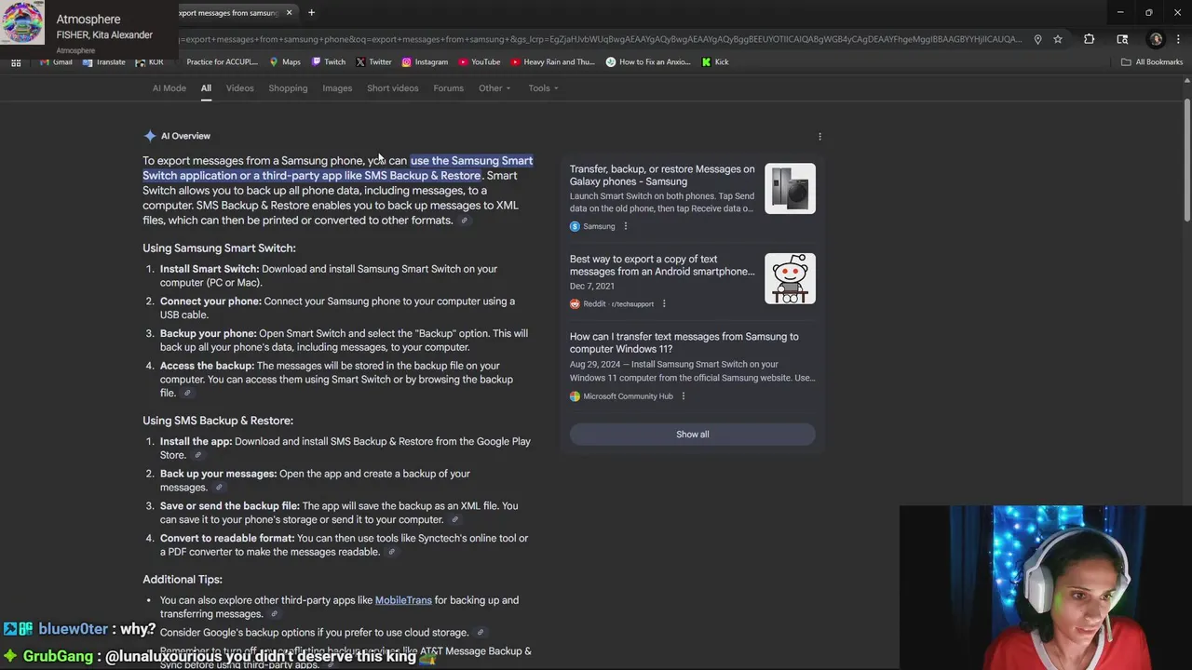Switch to Shopping results
The height and width of the screenshot is (670, 1192).
[x=288, y=88]
